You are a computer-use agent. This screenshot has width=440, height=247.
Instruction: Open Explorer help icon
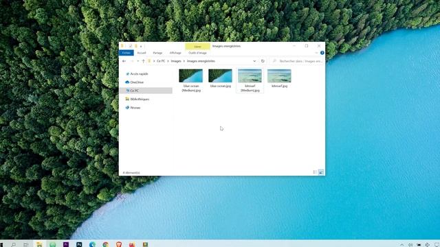tap(322, 53)
